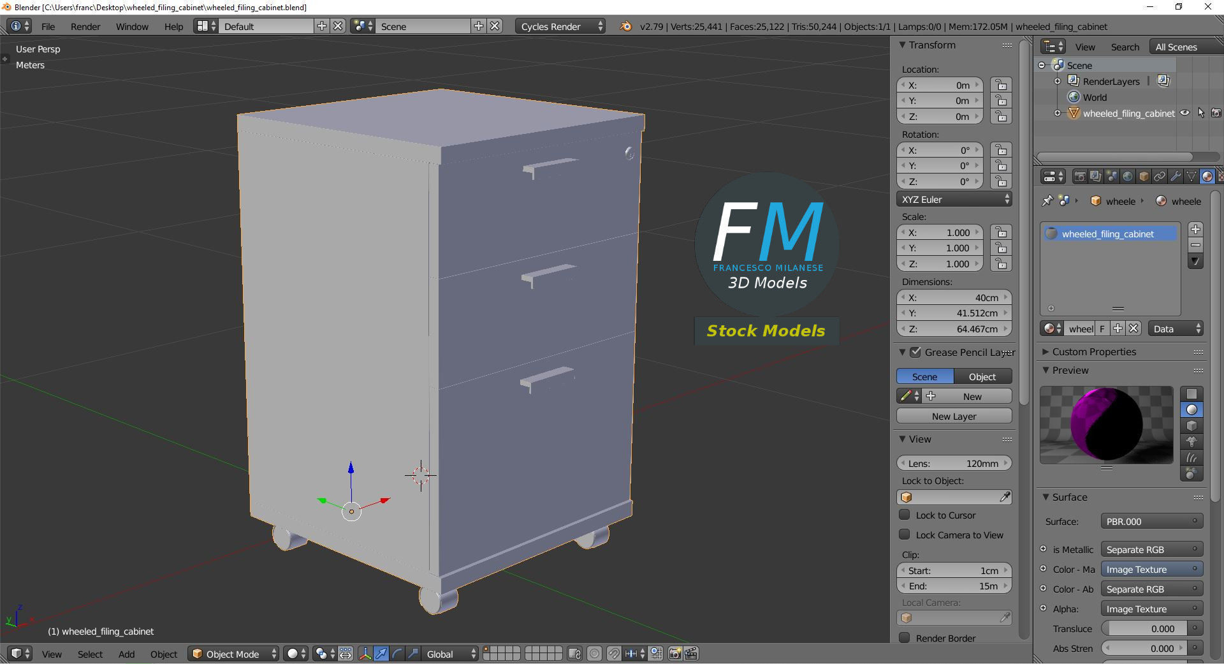Open the Modifiers wrench properties tab

[x=1176, y=177]
